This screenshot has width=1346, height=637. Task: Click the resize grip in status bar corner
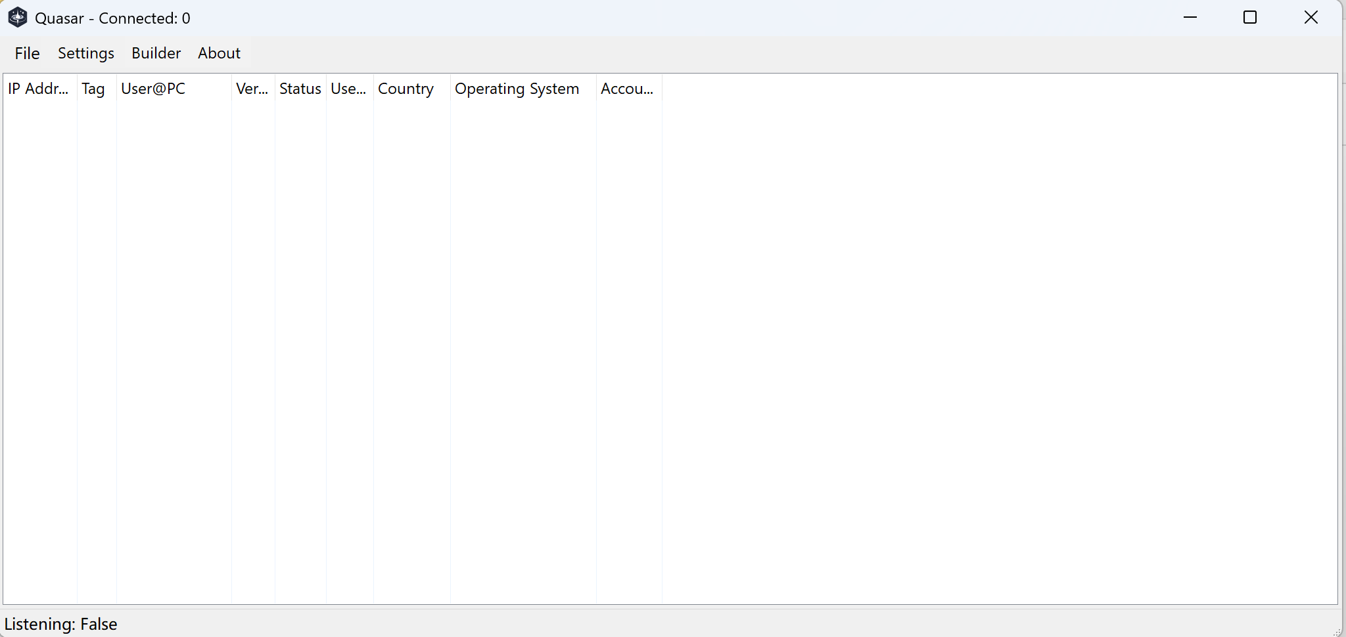(1336, 631)
